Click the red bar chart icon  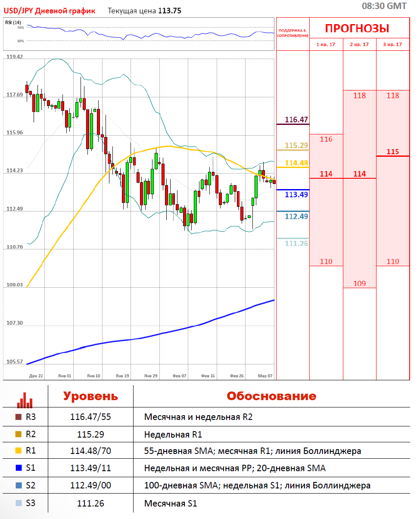(x=25, y=400)
